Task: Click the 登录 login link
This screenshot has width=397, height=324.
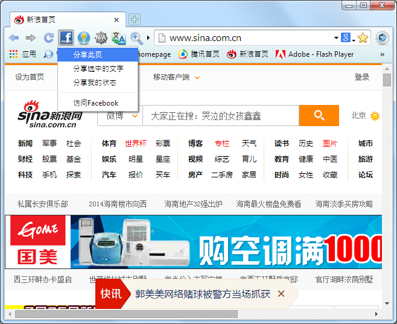Action: (362, 77)
